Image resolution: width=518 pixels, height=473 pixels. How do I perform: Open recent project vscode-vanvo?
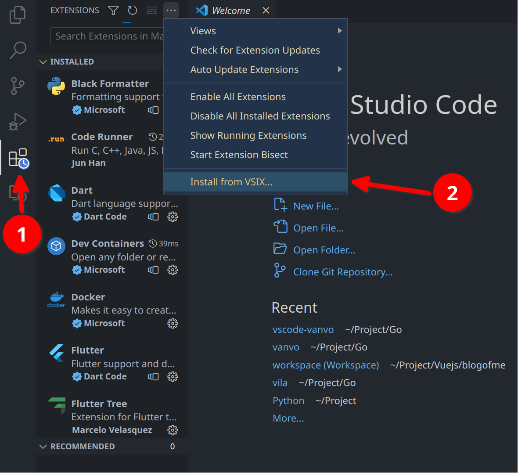(303, 330)
